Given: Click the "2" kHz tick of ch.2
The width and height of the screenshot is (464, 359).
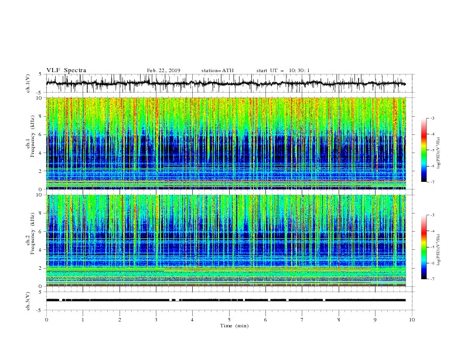Looking at the screenshot, I should tap(40, 268).
